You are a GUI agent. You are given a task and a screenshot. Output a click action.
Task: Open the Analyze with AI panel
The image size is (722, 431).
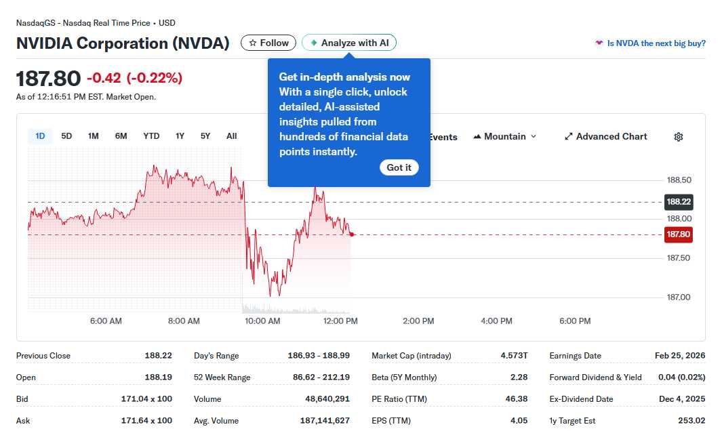pos(348,42)
